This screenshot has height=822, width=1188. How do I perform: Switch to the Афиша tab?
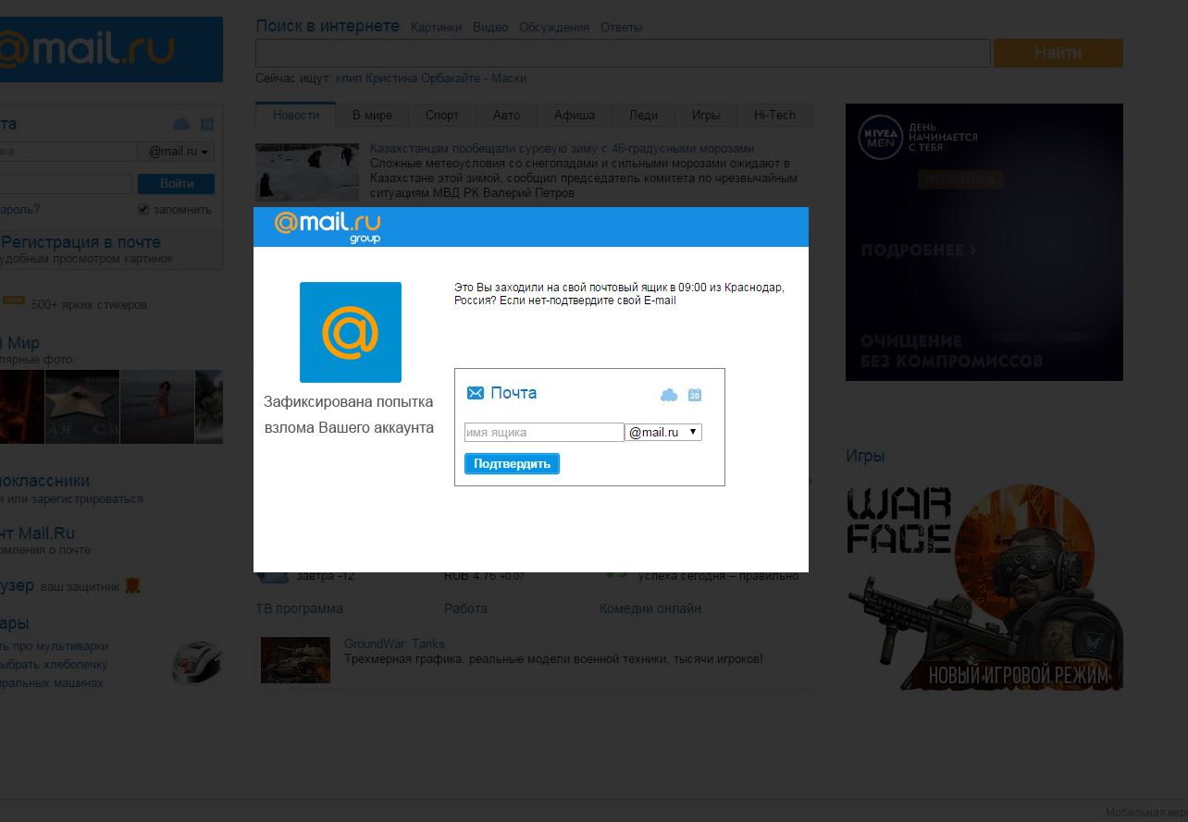coord(575,115)
